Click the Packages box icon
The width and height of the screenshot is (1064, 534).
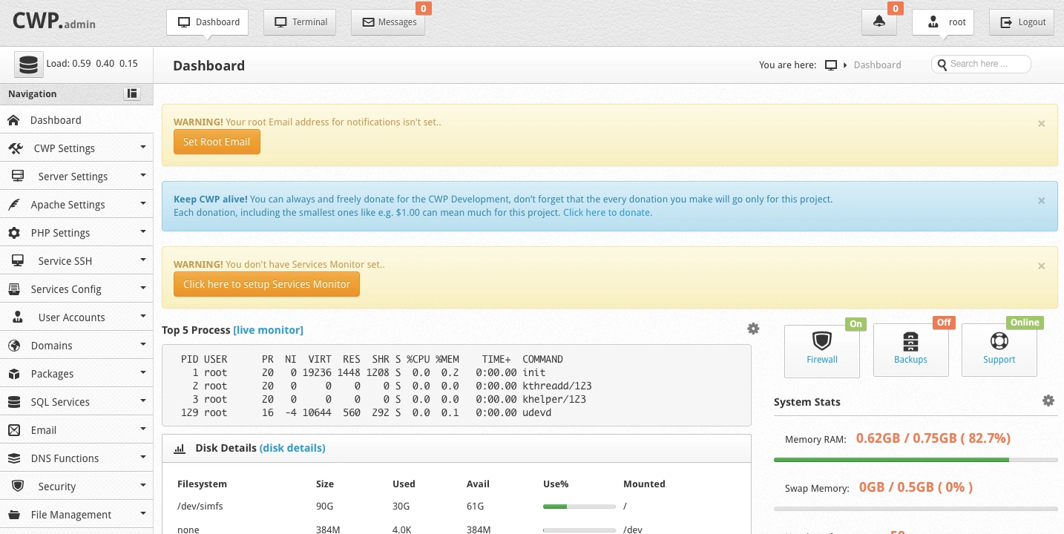click(14, 374)
